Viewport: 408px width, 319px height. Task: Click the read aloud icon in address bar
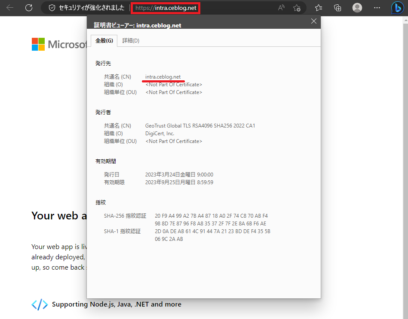(x=281, y=8)
